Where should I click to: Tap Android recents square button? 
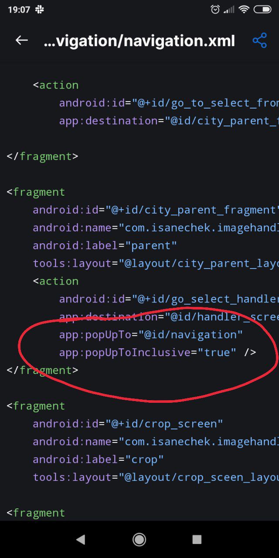click(x=197, y=540)
